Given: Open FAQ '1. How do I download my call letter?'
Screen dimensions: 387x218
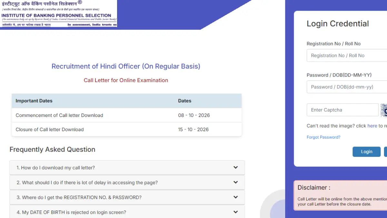Looking at the screenshot, I should coord(127,168).
